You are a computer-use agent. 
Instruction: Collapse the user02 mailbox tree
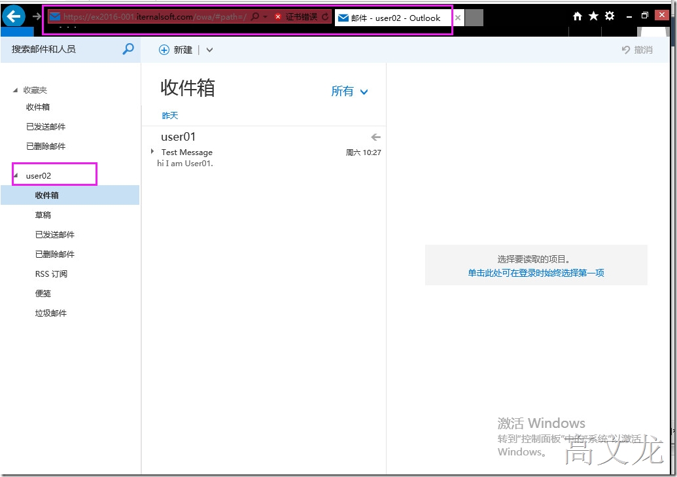click(16, 175)
